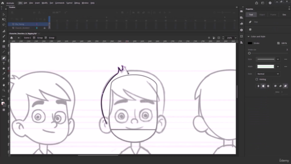291x164 pixels.
Task: Toggle object drawing mode in tool options
Action: pos(250,30)
